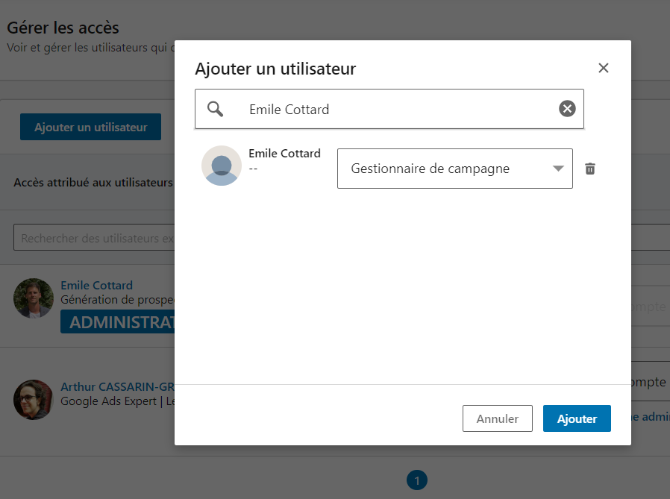Select Emile Cottard name in dialog result
670x499 pixels.
point(284,154)
